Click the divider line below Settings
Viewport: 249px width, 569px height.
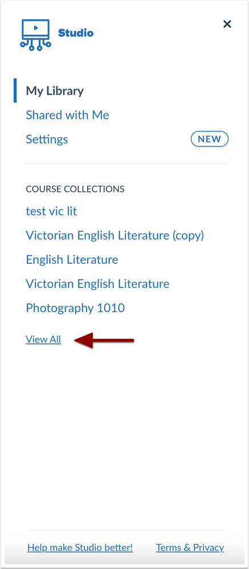125,163
